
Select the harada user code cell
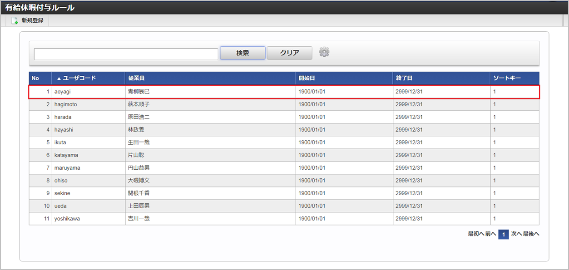(x=89, y=117)
